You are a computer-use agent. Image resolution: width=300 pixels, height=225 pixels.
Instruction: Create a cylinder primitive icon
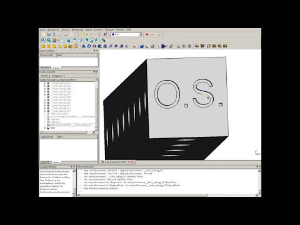(49, 46)
